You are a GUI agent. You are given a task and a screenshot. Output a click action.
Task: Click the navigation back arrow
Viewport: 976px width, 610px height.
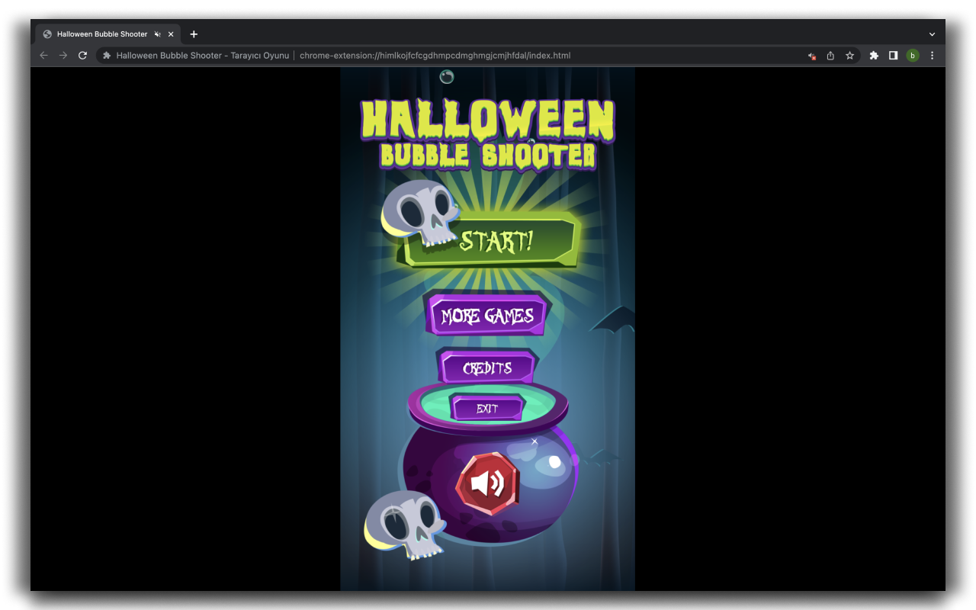[x=43, y=55]
